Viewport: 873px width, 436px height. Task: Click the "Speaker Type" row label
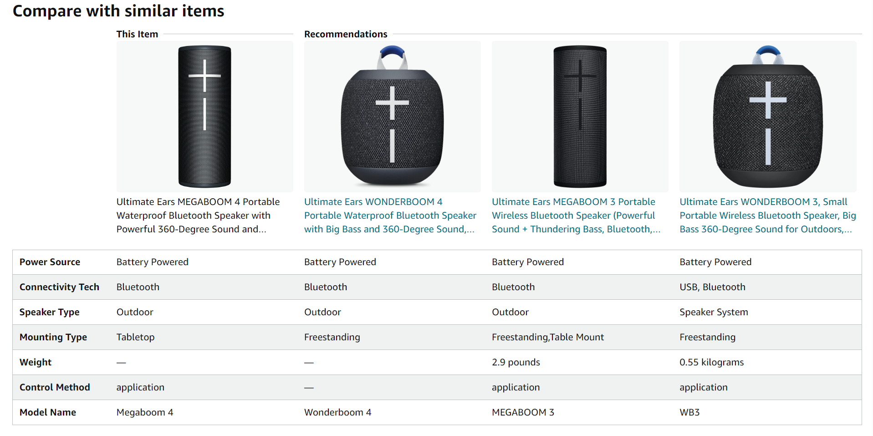pos(49,312)
